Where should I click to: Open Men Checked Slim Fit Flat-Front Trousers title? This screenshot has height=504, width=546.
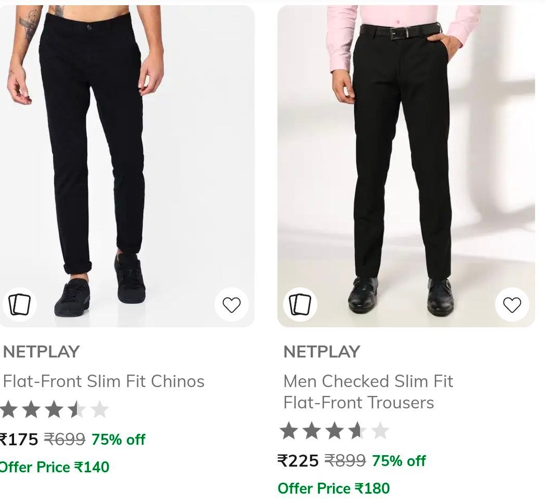(368, 392)
